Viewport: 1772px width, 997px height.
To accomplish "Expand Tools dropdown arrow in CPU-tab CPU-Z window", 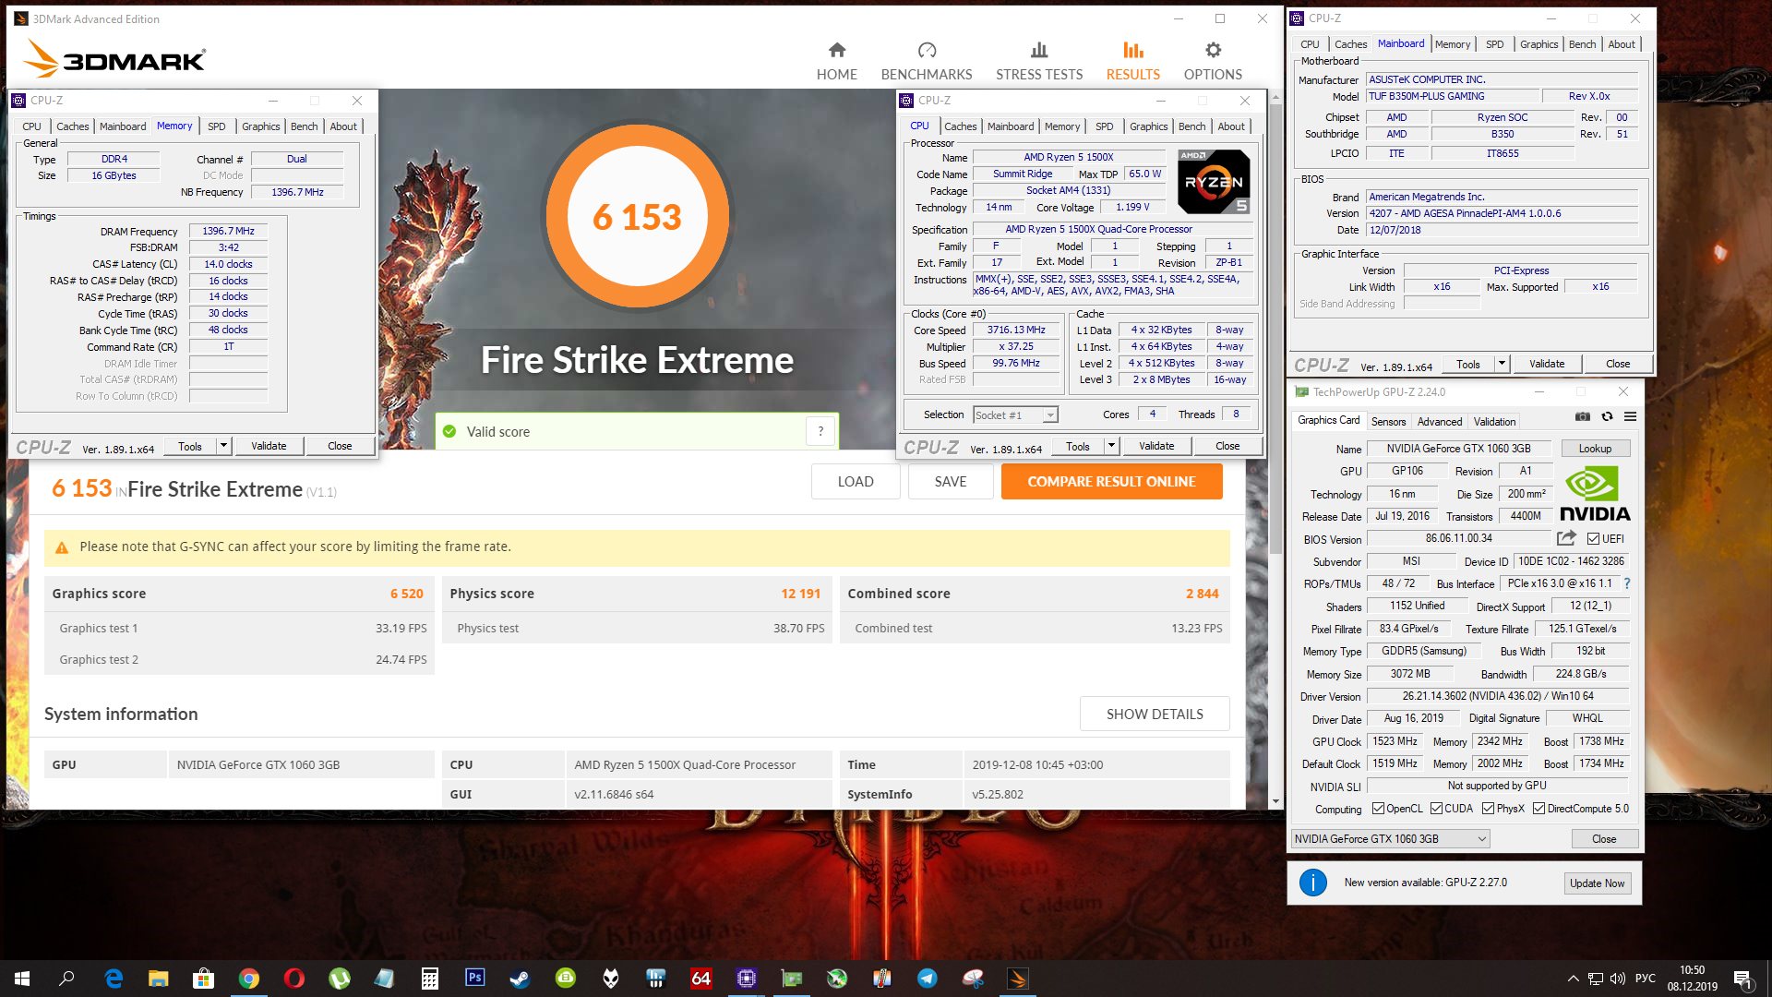I will (x=1111, y=446).
